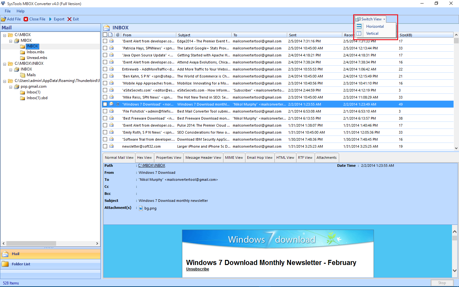Collapse the C:\MBOX tree node
The height and width of the screenshot is (287, 459).
(x=4, y=35)
